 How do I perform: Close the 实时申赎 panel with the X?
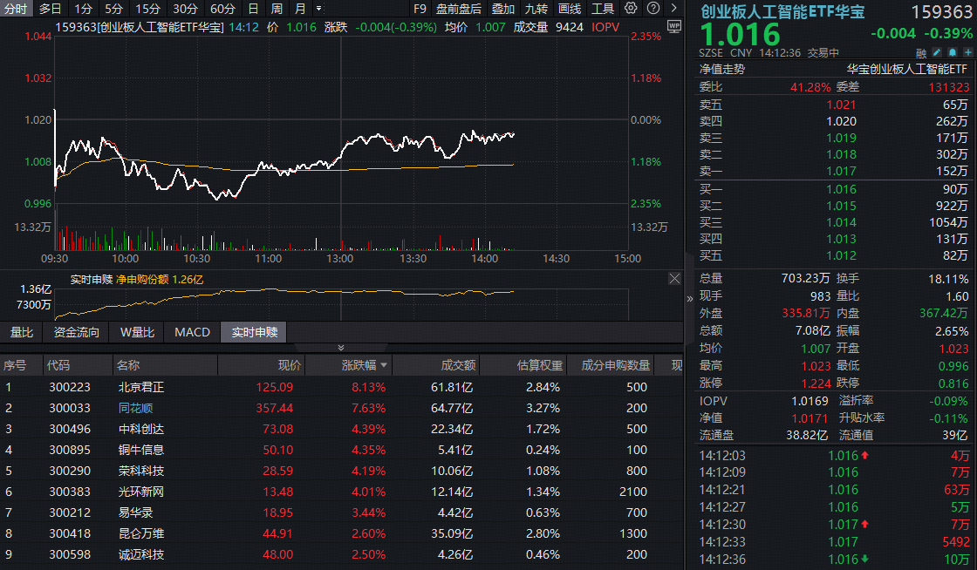674,278
